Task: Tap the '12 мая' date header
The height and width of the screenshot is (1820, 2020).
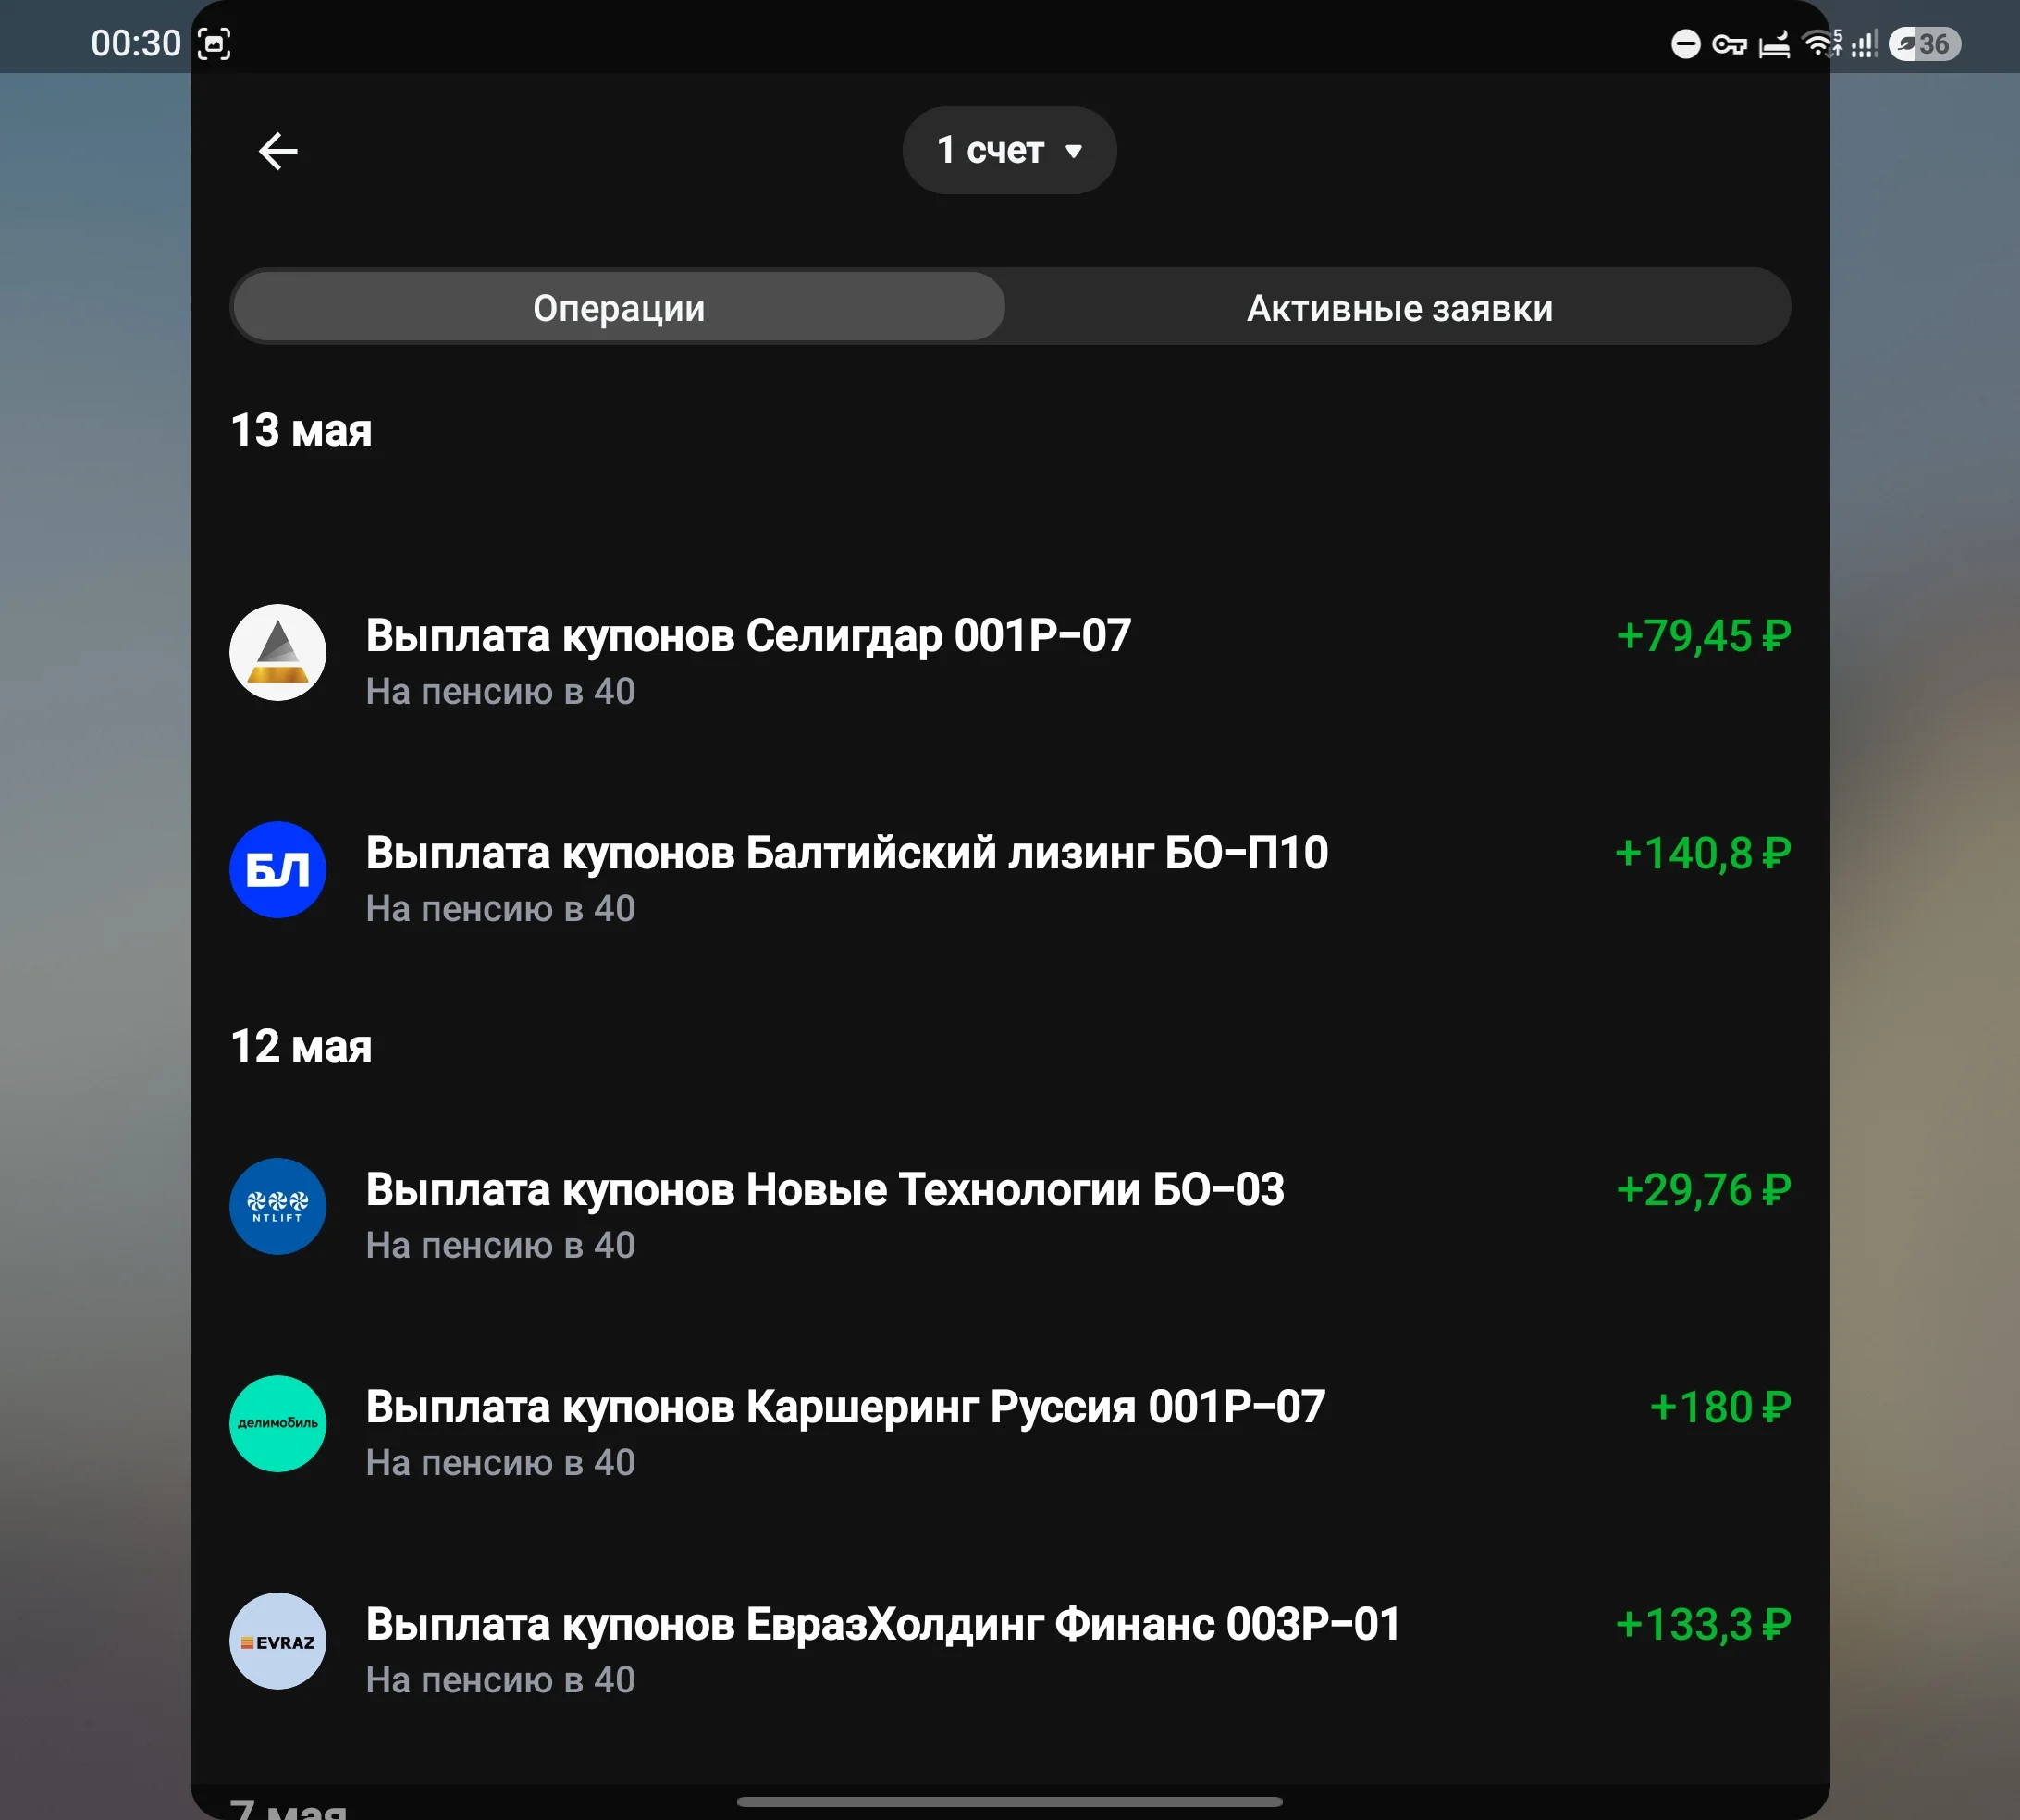Action: pyautogui.click(x=301, y=1047)
